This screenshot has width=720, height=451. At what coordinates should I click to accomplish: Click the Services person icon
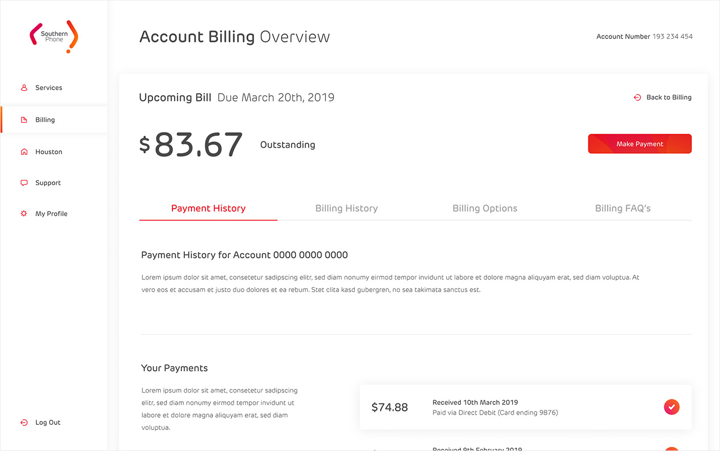pos(24,88)
